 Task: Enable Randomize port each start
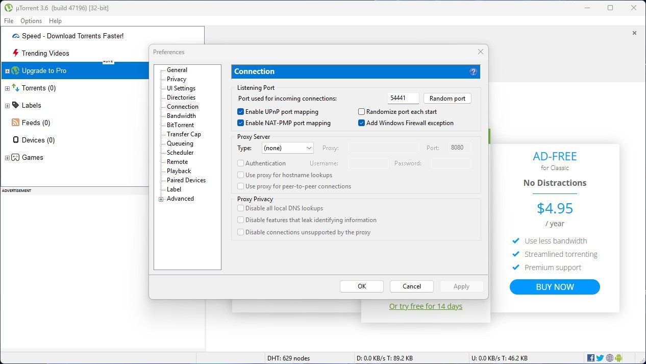[361, 112]
